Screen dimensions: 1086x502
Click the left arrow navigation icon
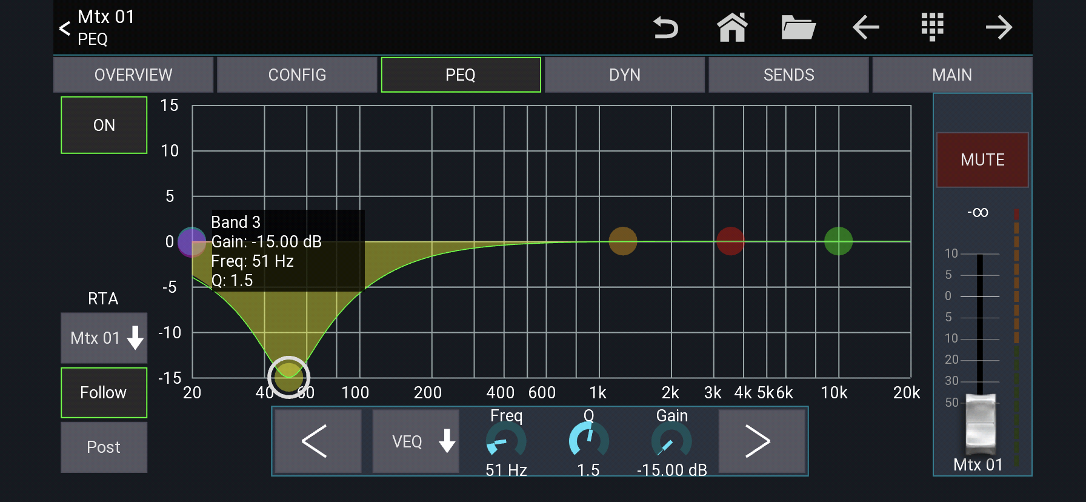point(865,27)
